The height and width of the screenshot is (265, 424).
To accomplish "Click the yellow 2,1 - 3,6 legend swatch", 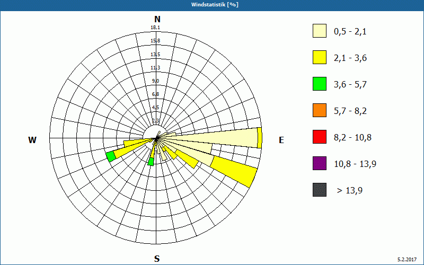I will click(x=320, y=57).
